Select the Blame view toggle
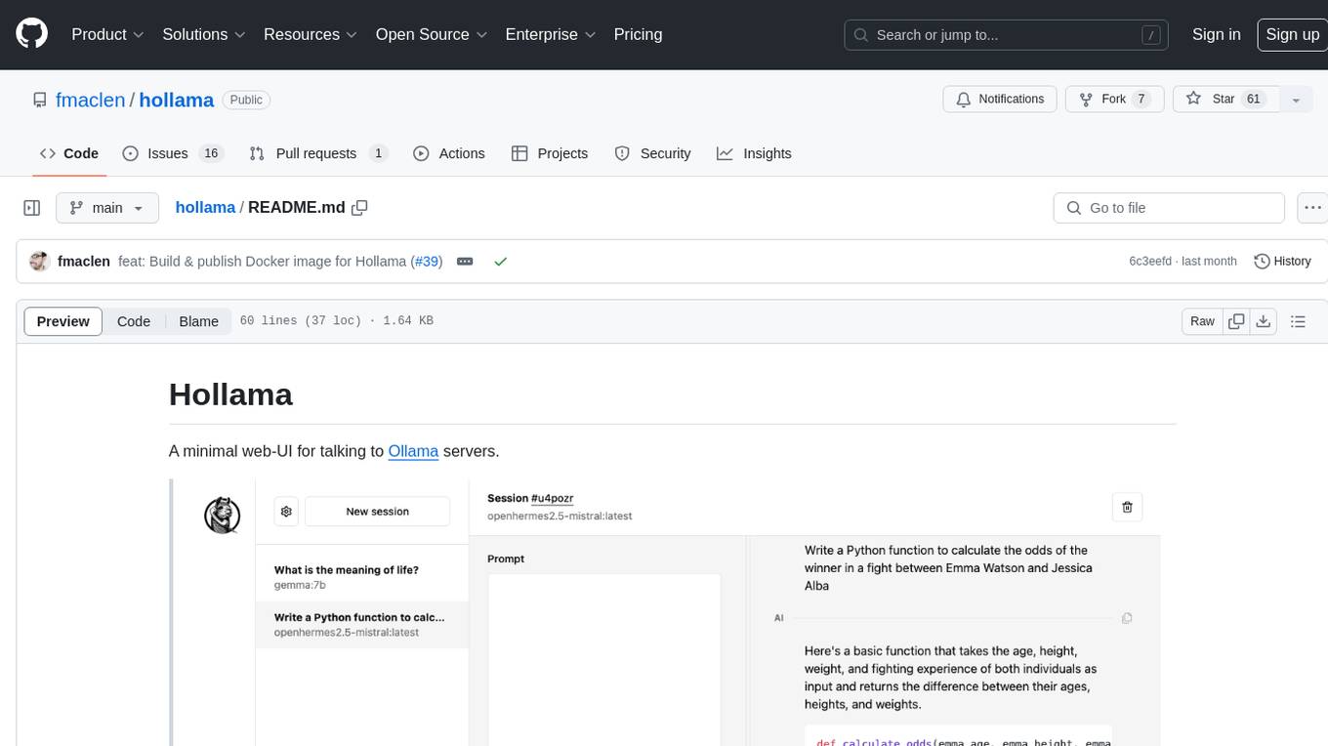This screenshot has height=746, width=1328. [198, 321]
